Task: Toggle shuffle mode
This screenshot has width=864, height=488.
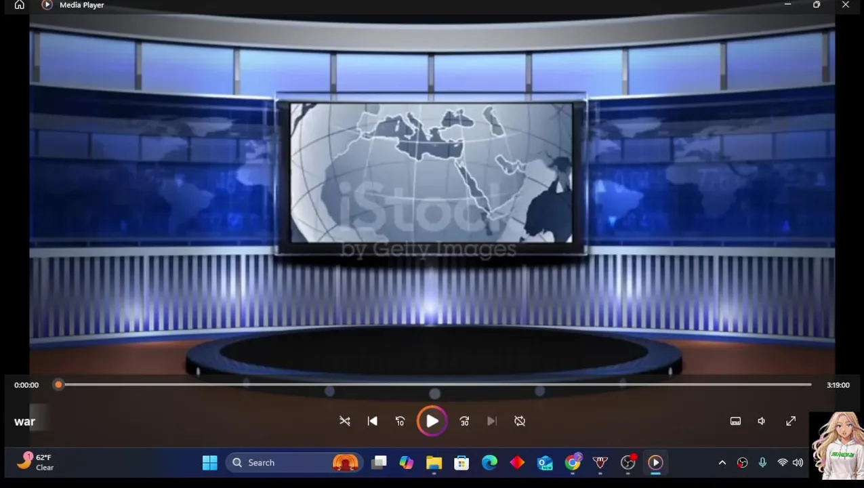Action: pos(345,421)
